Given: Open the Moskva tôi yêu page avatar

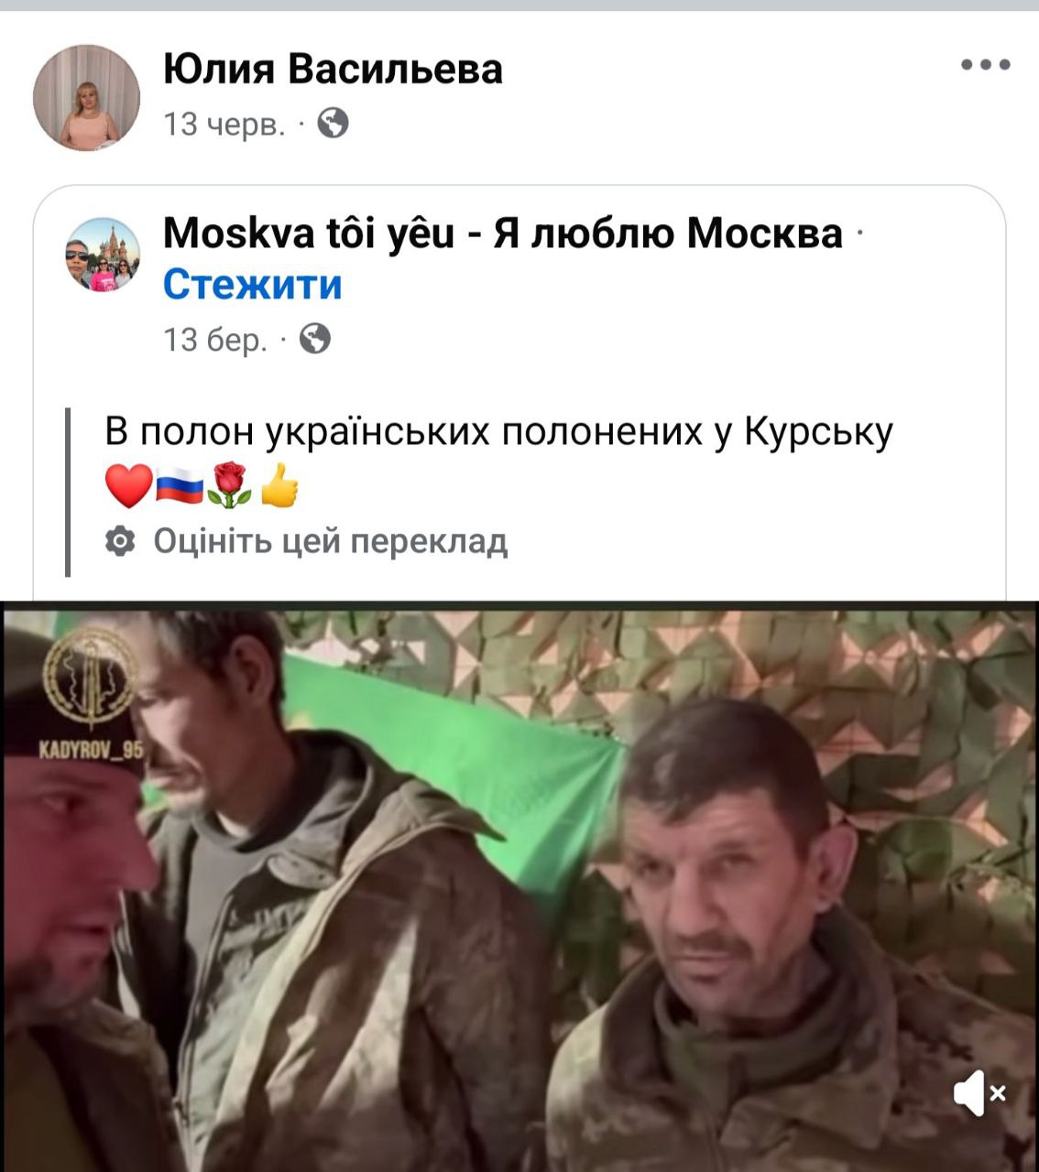Looking at the screenshot, I should tap(104, 255).
